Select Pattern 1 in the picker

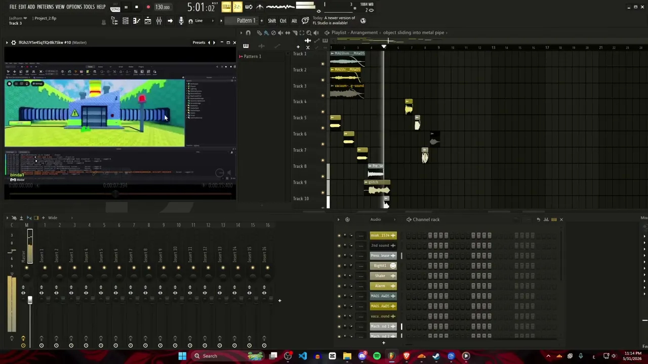(x=253, y=57)
